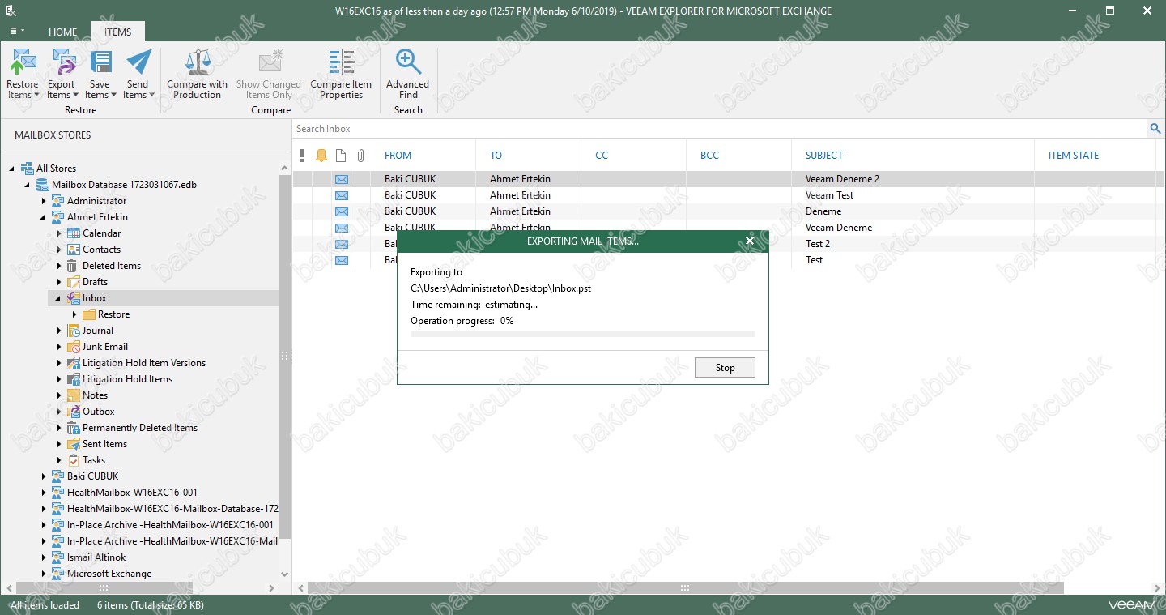1166x615 pixels.
Task: Expand the Microsoft Exchange mailbox
Action: 44,574
